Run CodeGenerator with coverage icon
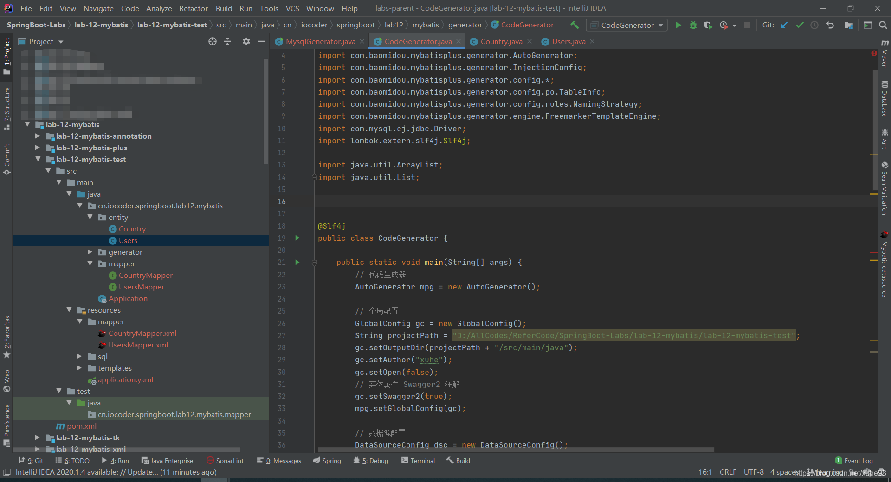 (708, 25)
